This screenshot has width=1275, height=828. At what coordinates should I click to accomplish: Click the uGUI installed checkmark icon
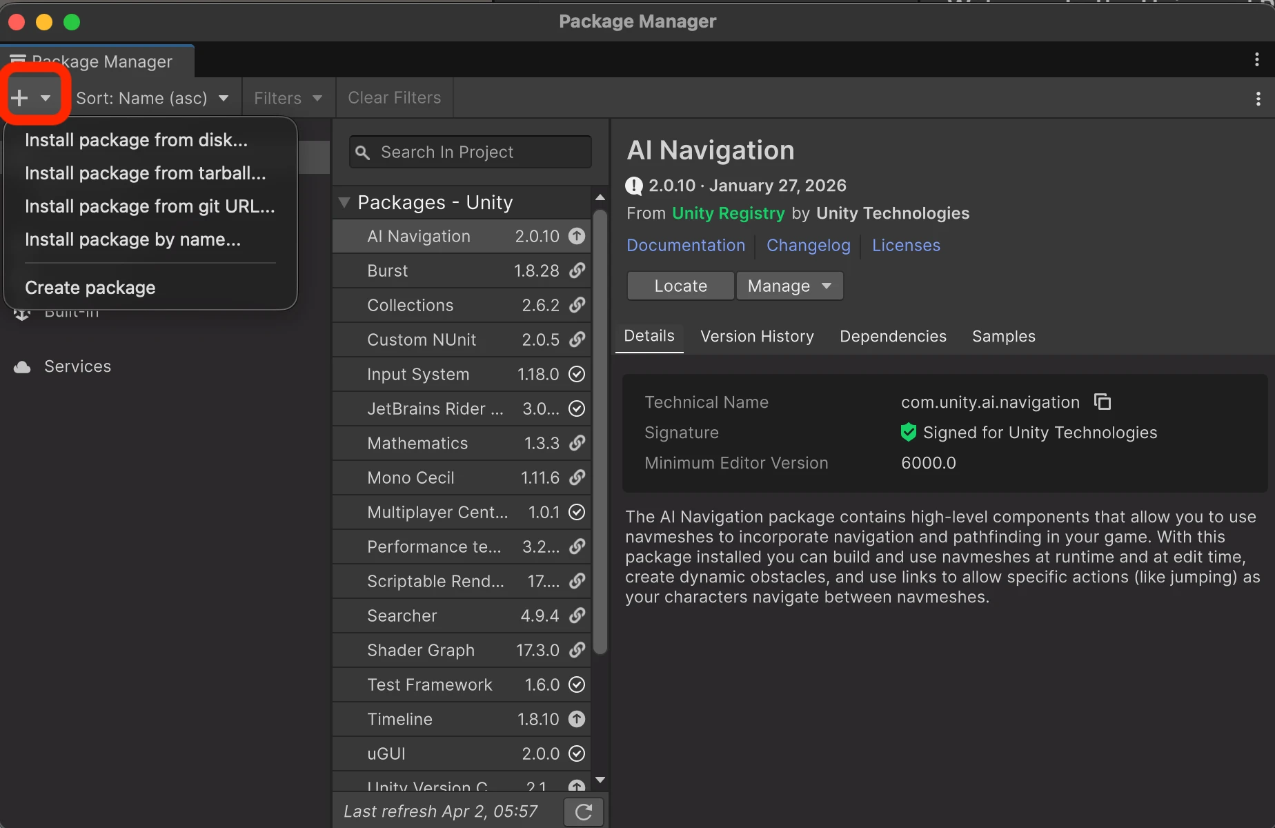coord(577,753)
